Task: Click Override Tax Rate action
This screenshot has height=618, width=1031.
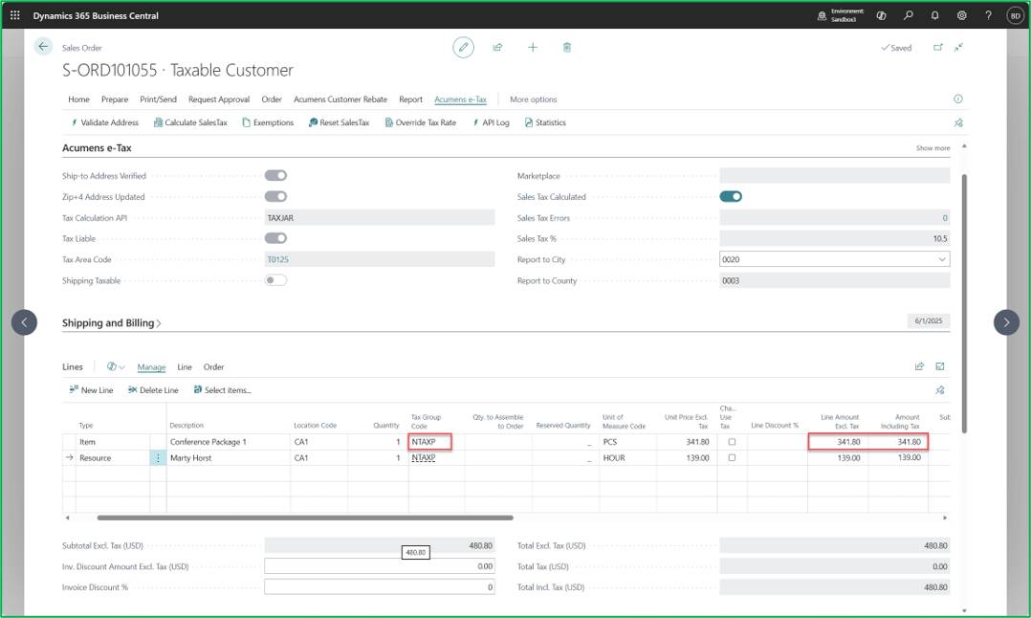Action: pyautogui.click(x=420, y=123)
